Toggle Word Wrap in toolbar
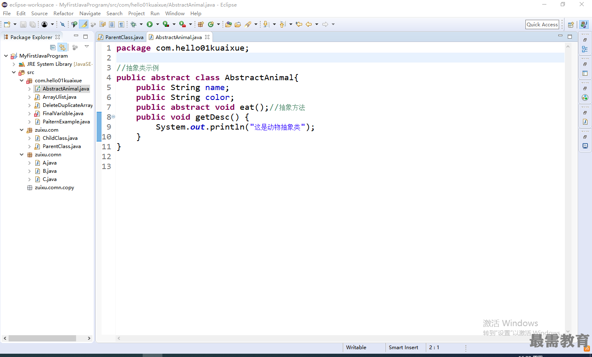The height and width of the screenshot is (357, 592). pos(102,24)
